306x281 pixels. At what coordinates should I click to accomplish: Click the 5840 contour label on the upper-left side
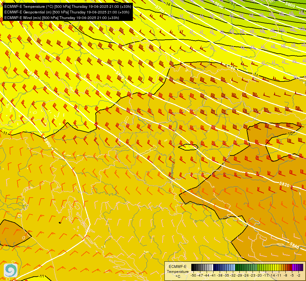click(x=33, y=75)
